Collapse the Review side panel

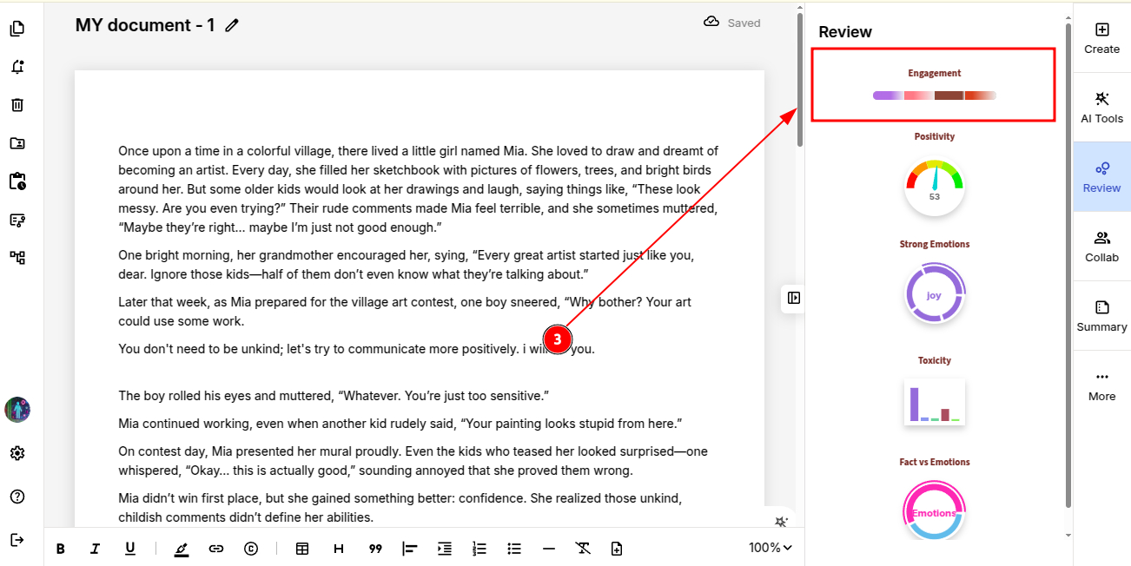(x=793, y=298)
